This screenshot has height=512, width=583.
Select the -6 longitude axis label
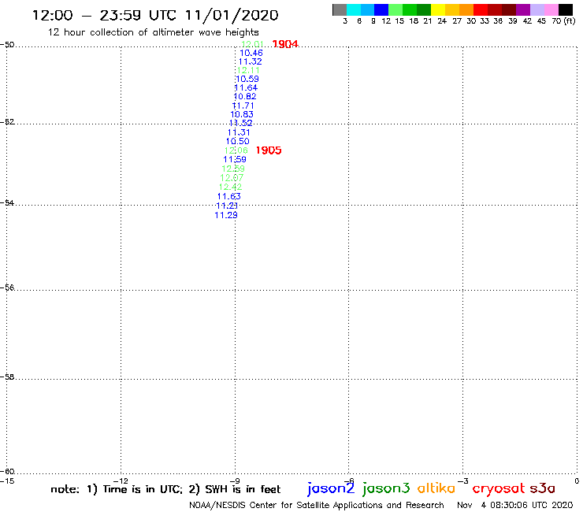(349, 481)
